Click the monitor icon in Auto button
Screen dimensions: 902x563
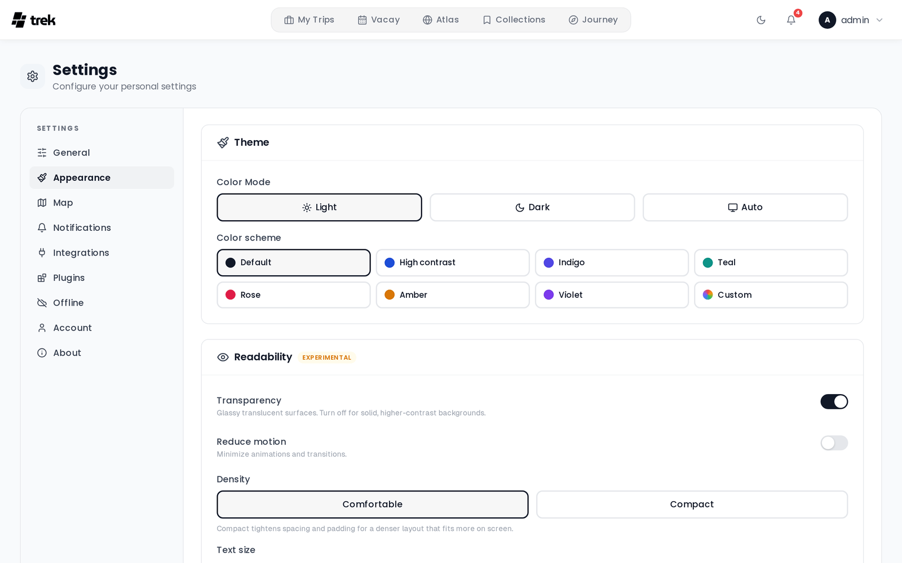pos(732,208)
